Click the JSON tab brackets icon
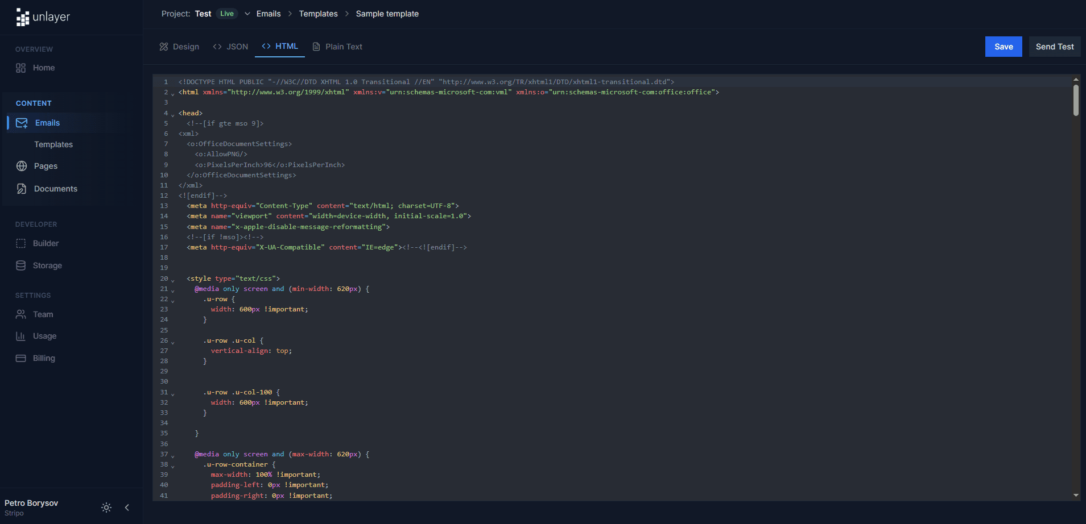 click(x=217, y=47)
